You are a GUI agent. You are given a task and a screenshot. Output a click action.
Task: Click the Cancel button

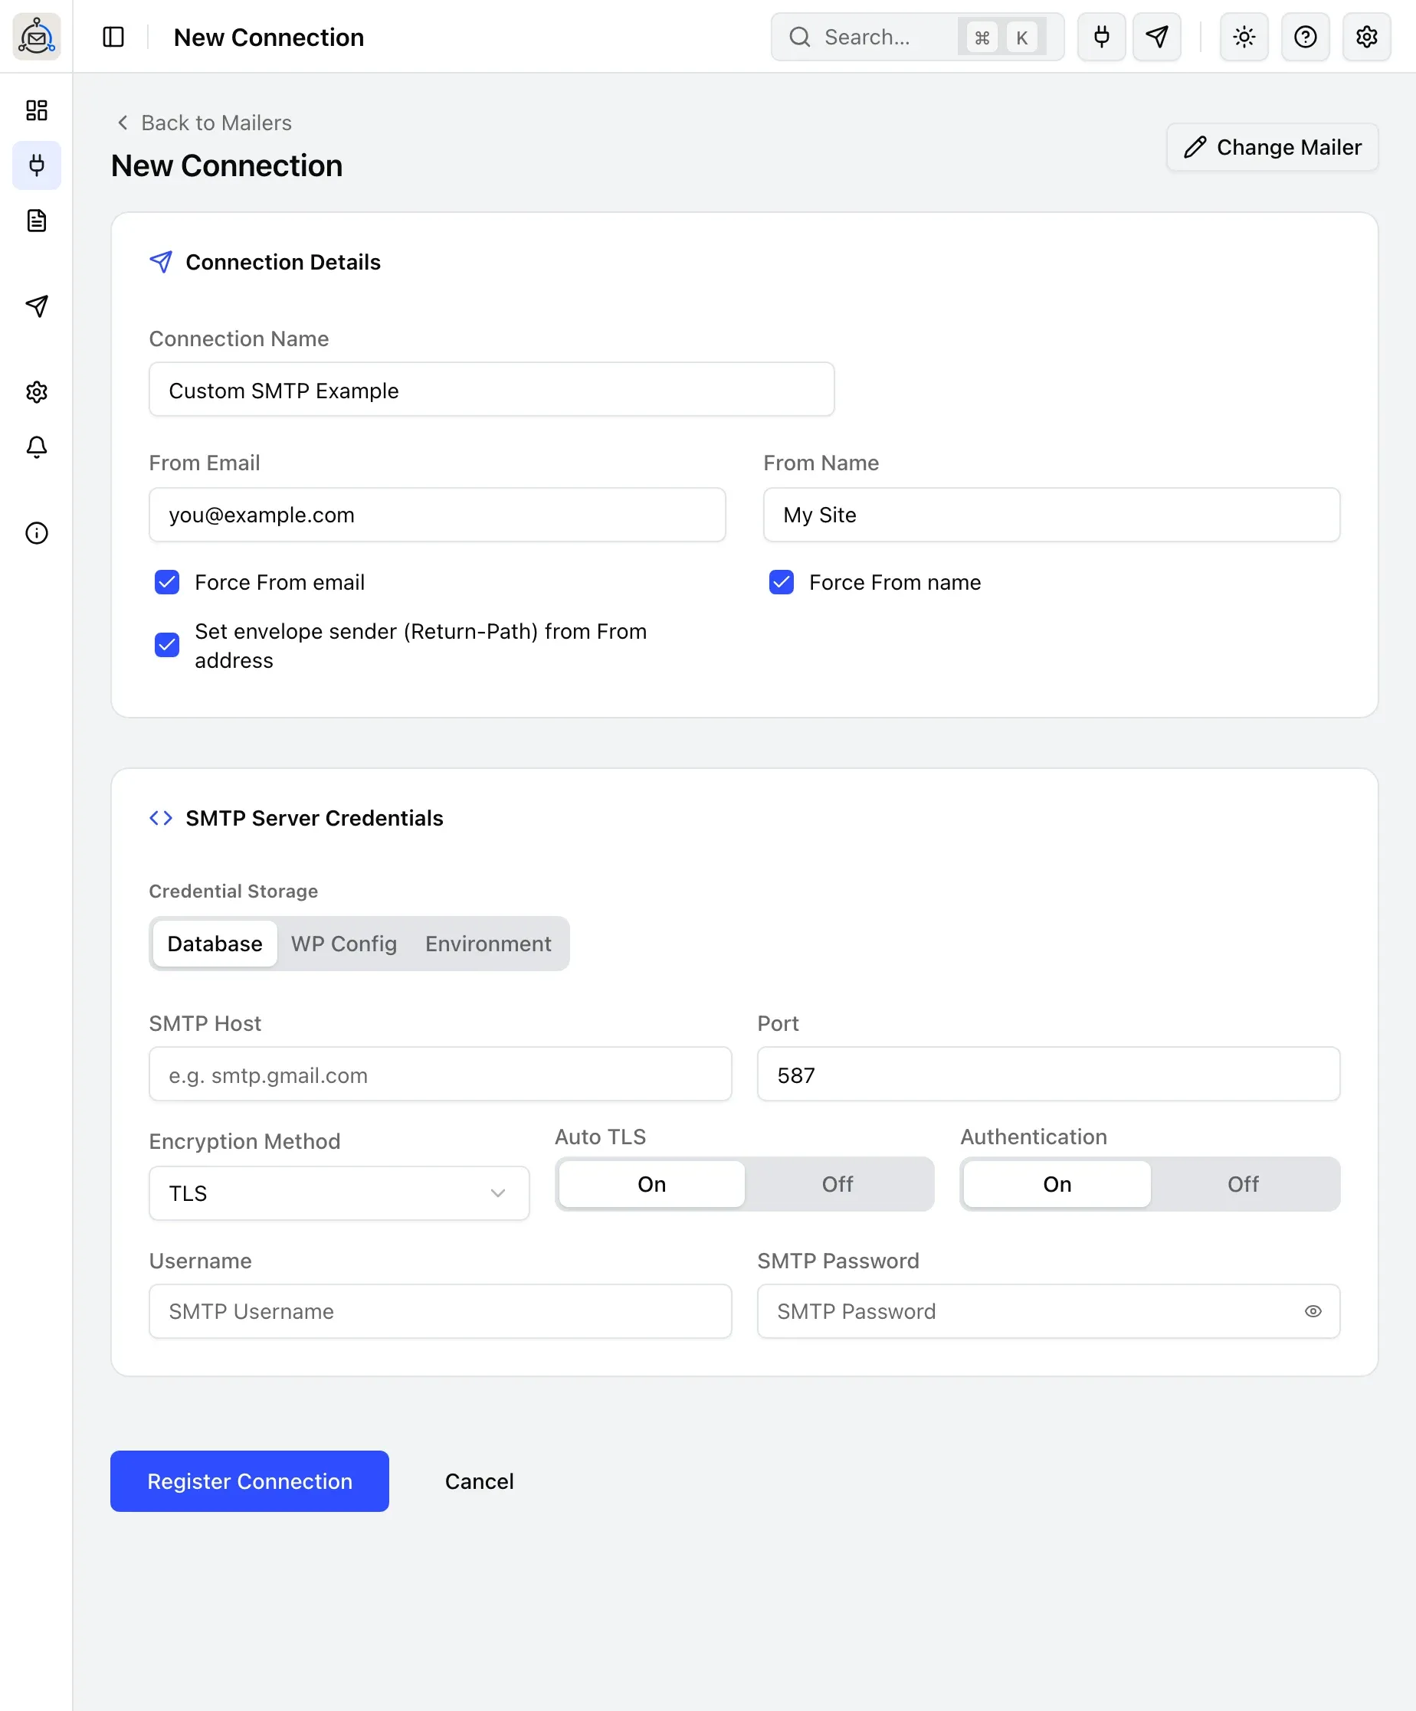click(480, 1481)
